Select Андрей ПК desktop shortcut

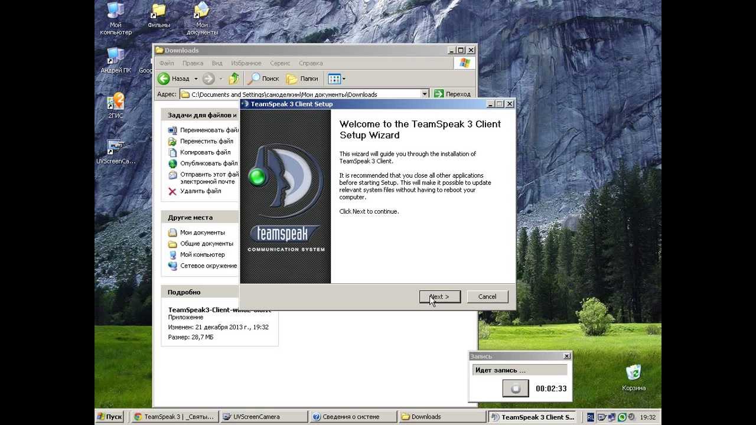pos(116,60)
